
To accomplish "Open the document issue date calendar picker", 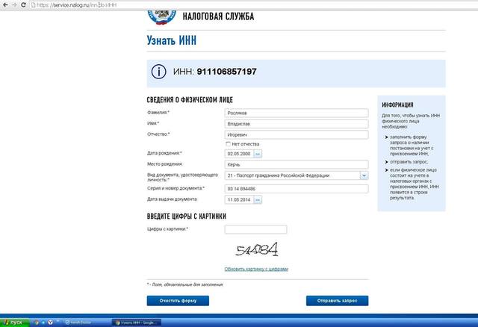I will [x=258, y=200].
